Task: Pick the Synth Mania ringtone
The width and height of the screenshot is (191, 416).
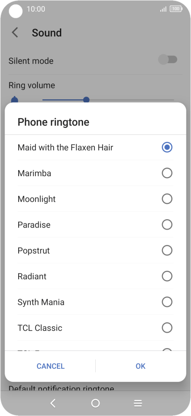Action: pyautogui.click(x=95, y=302)
